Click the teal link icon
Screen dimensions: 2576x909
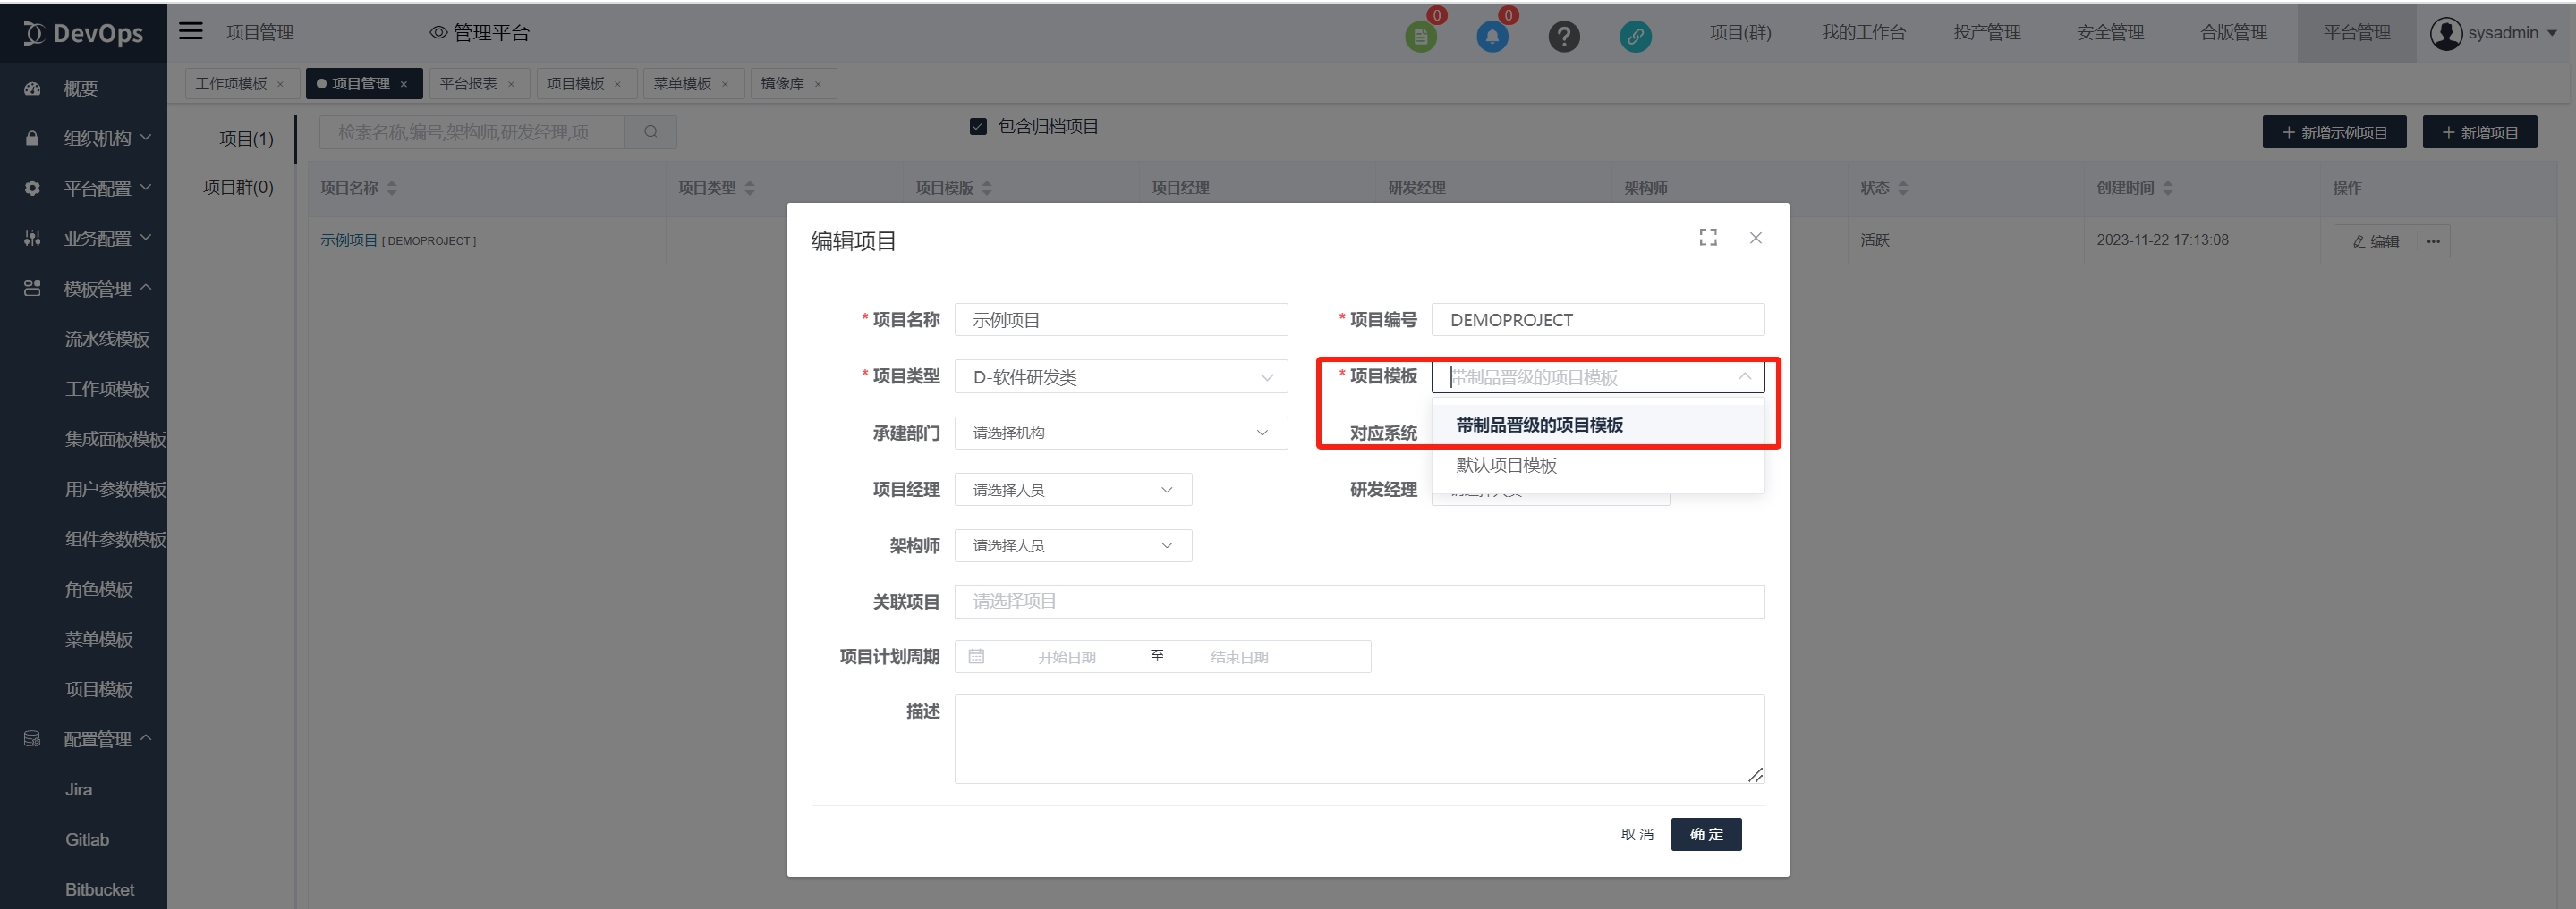tap(1635, 37)
